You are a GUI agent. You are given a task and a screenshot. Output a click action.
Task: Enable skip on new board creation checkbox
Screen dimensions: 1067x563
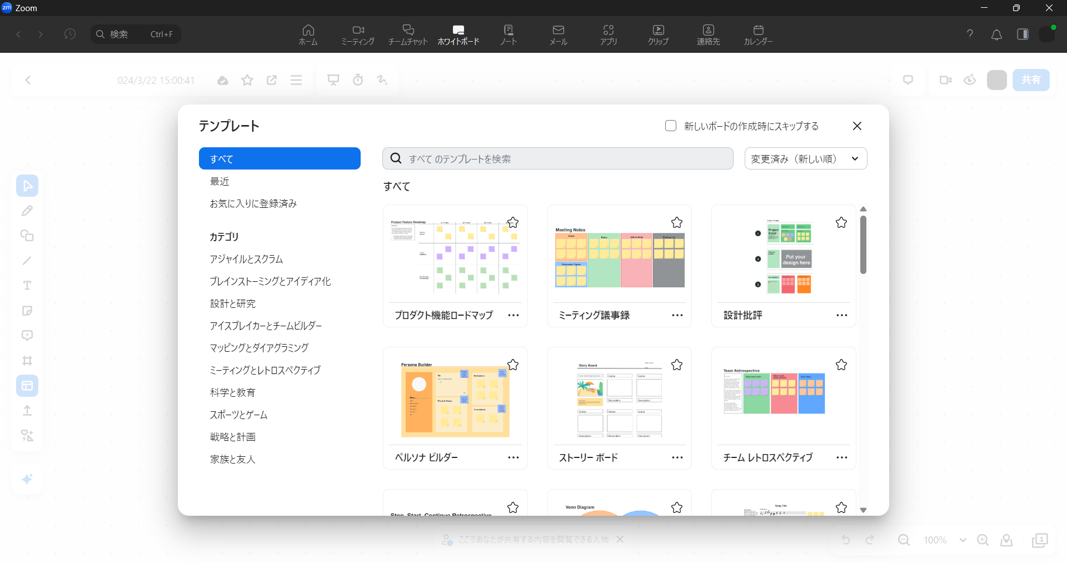pos(671,126)
